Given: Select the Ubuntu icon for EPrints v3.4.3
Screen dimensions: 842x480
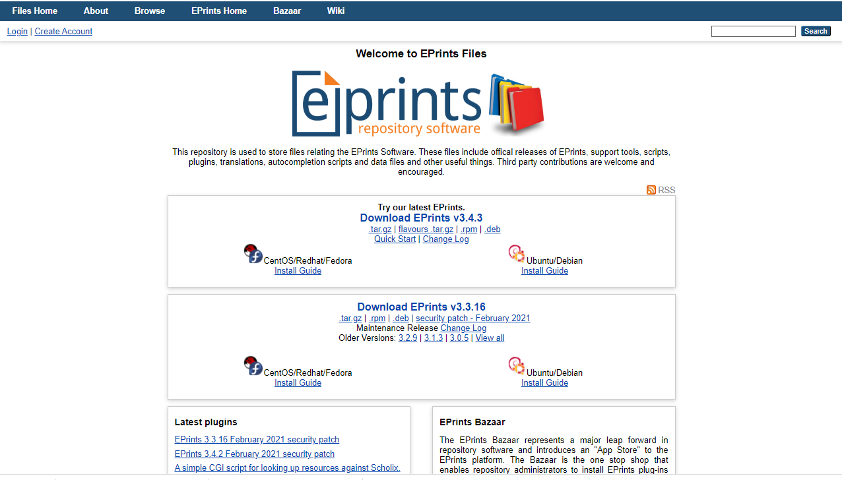Looking at the screenshot, I should click(x=517, y=253).
